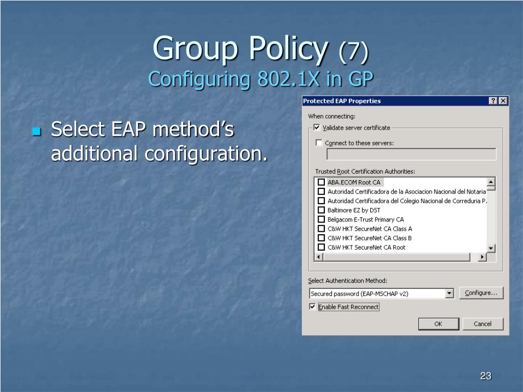Select C&W HKT SecureNet CA Root label text

pos(366,248)
